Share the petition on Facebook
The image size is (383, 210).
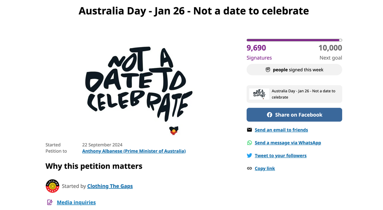click(x=294, y=115)
